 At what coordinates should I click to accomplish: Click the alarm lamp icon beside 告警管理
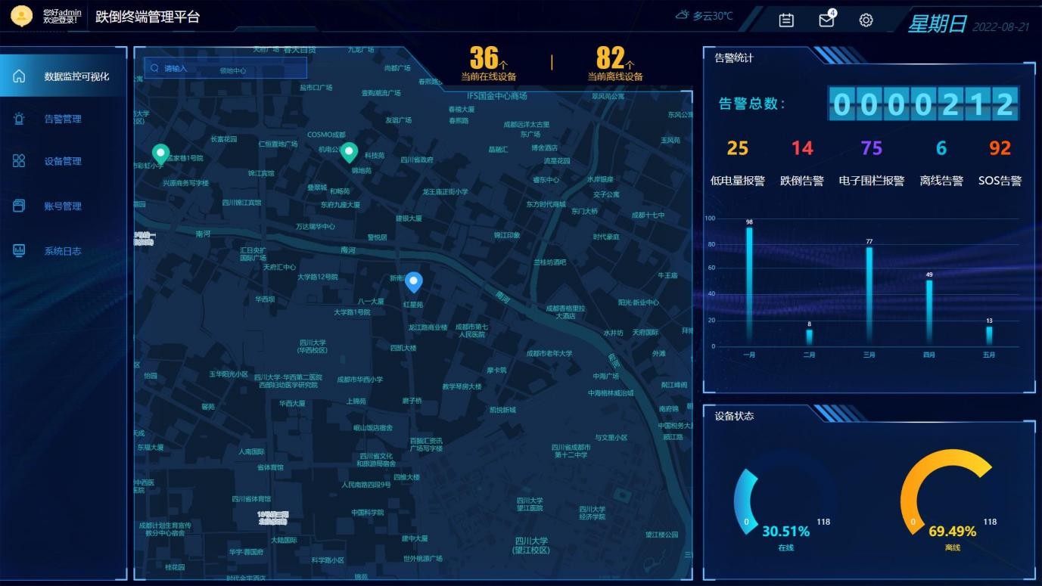[19, 118]
